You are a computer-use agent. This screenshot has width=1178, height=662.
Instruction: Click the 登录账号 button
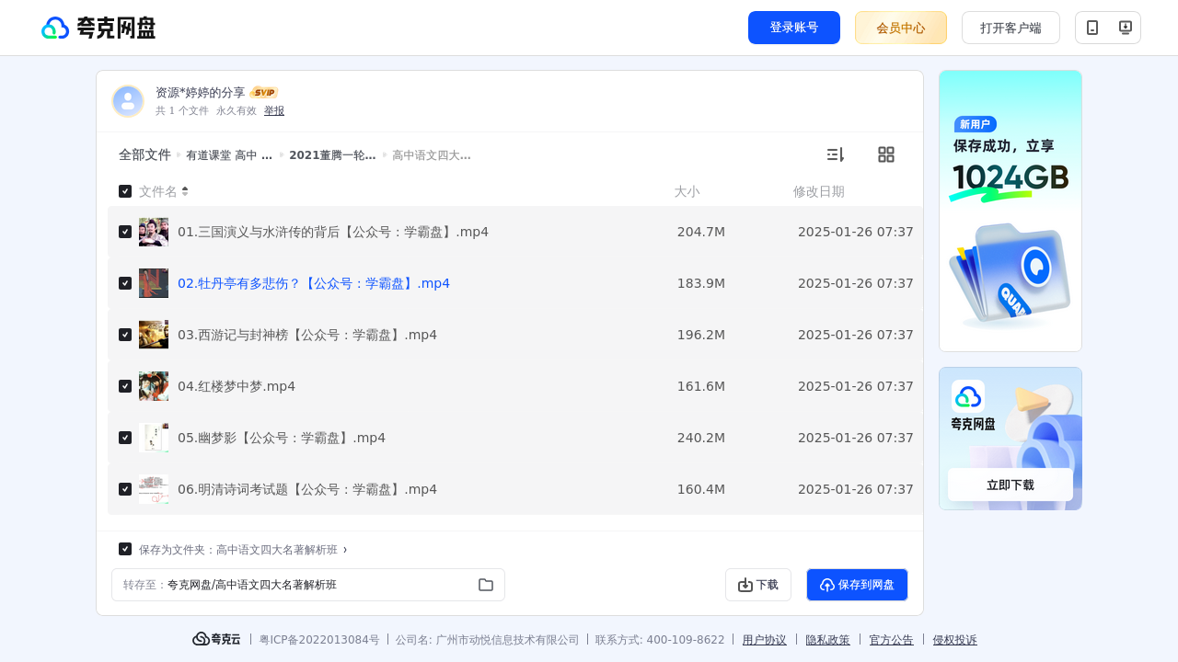click(x=794, y=28)
